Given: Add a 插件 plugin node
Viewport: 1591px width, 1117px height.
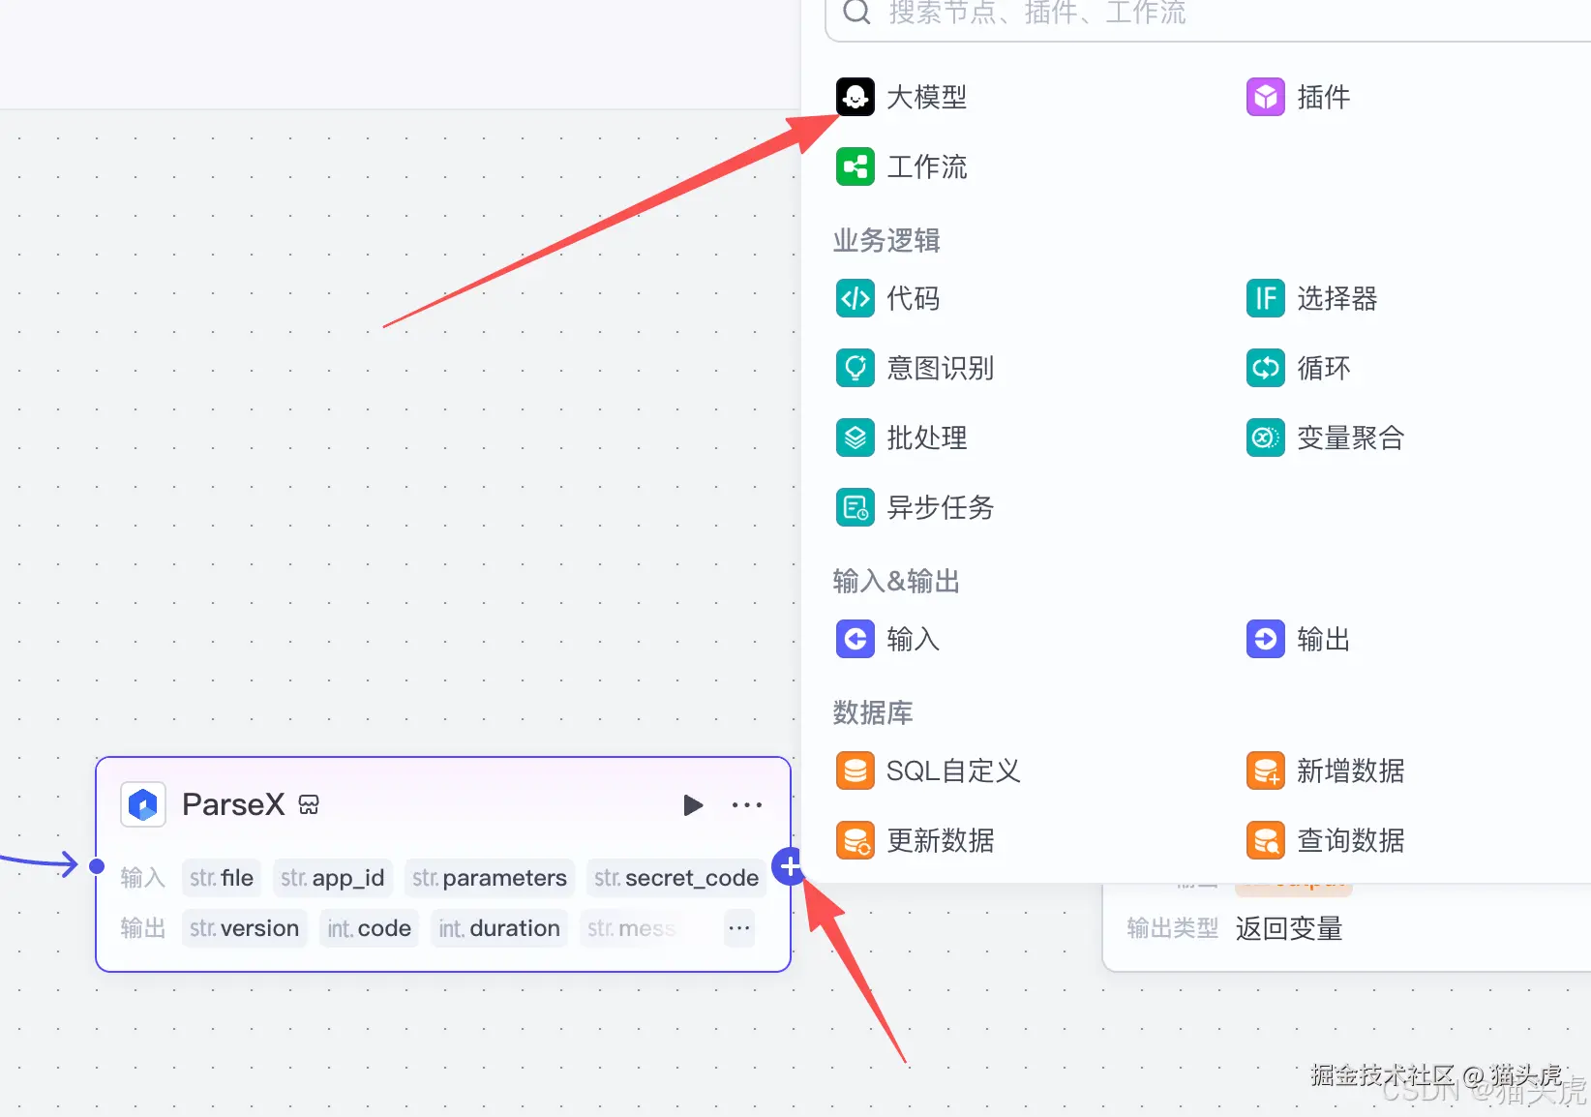Looking at the screenshot, I should point(1325,97).
